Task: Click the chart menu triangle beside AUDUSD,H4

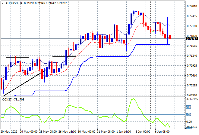Action: [3, 3]
